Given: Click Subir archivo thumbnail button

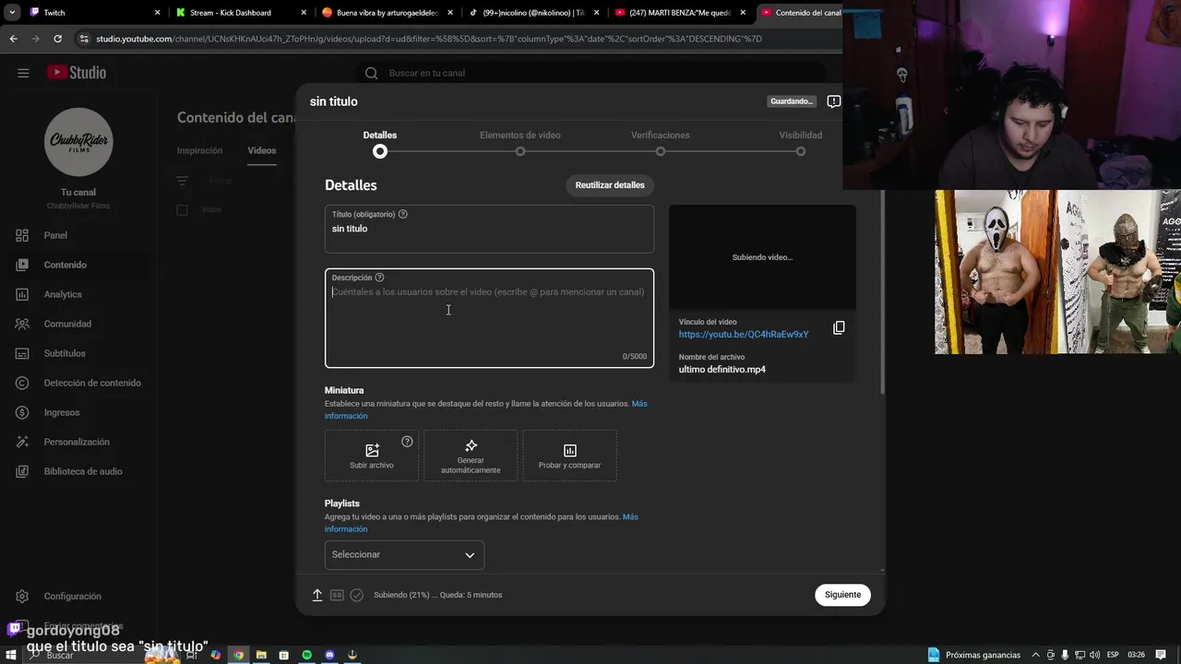Looking at the screenshot, I should [372, 456].
